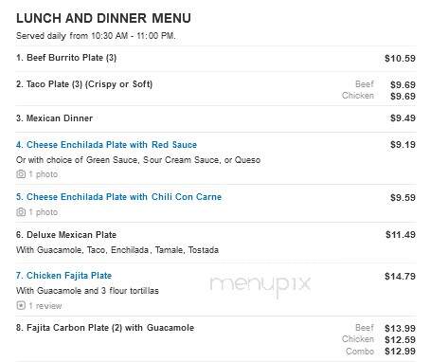View 1 photo for Red Sauce enchilada
Viewport: 430px width, 362px height.
44,174
